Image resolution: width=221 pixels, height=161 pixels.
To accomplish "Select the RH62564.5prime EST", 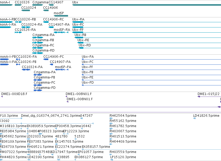I will [111, 118].
